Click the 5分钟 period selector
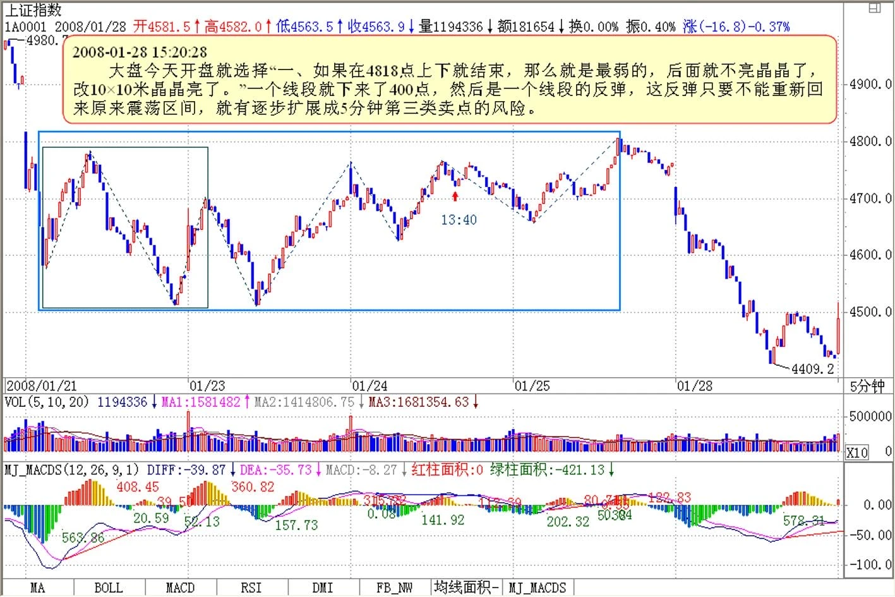This screenshot has height=597, width=895. point(867,386)
